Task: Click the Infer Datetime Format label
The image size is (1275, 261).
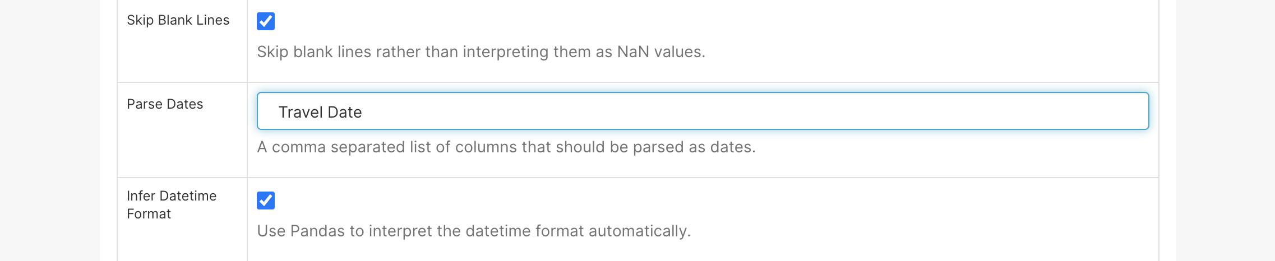Action: pyautogui.click(x=171, y=204)
